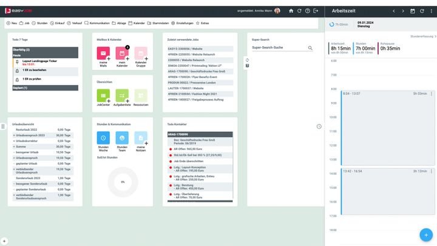Click the sync icon beside Super-Search panel

coord(247,60)
